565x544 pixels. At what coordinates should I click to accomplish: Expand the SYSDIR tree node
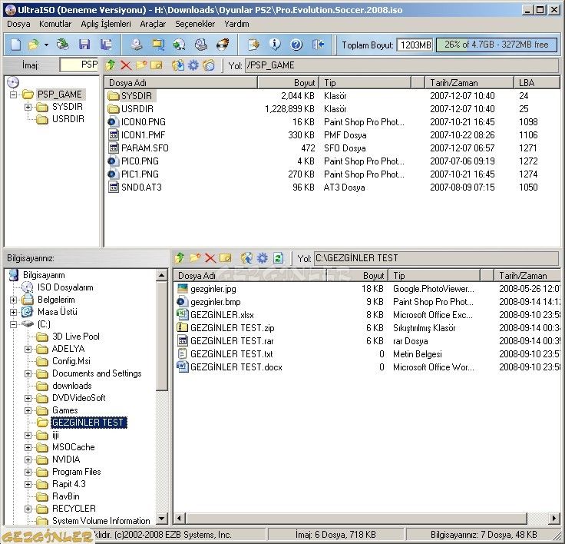pos(28,107)
